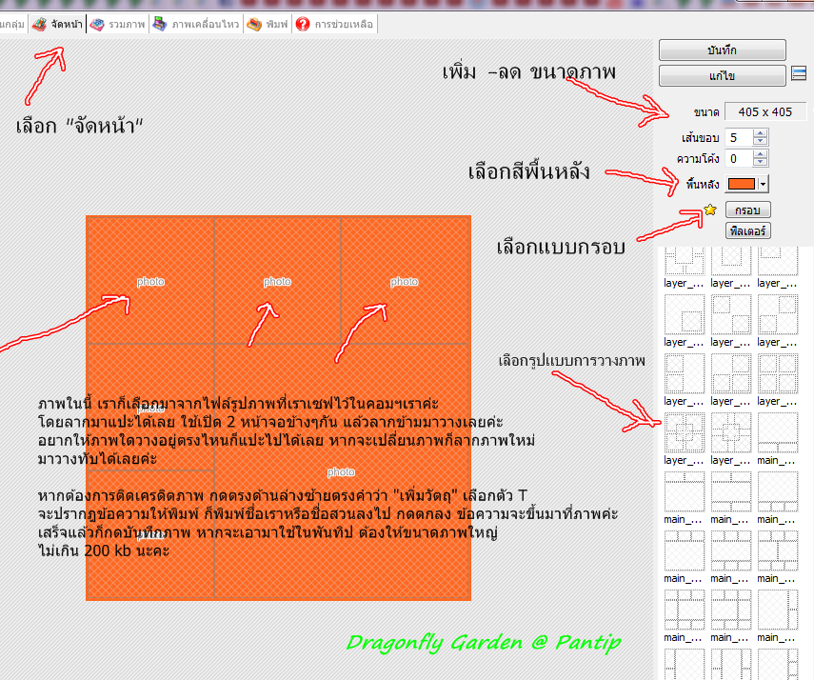Decrease the เส้นขอบ value by one
Screen dimensions: 814x680
point(760,142)
